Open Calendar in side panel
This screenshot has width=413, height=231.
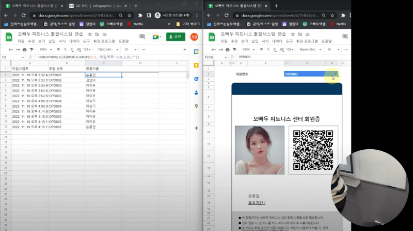point(196,52)
